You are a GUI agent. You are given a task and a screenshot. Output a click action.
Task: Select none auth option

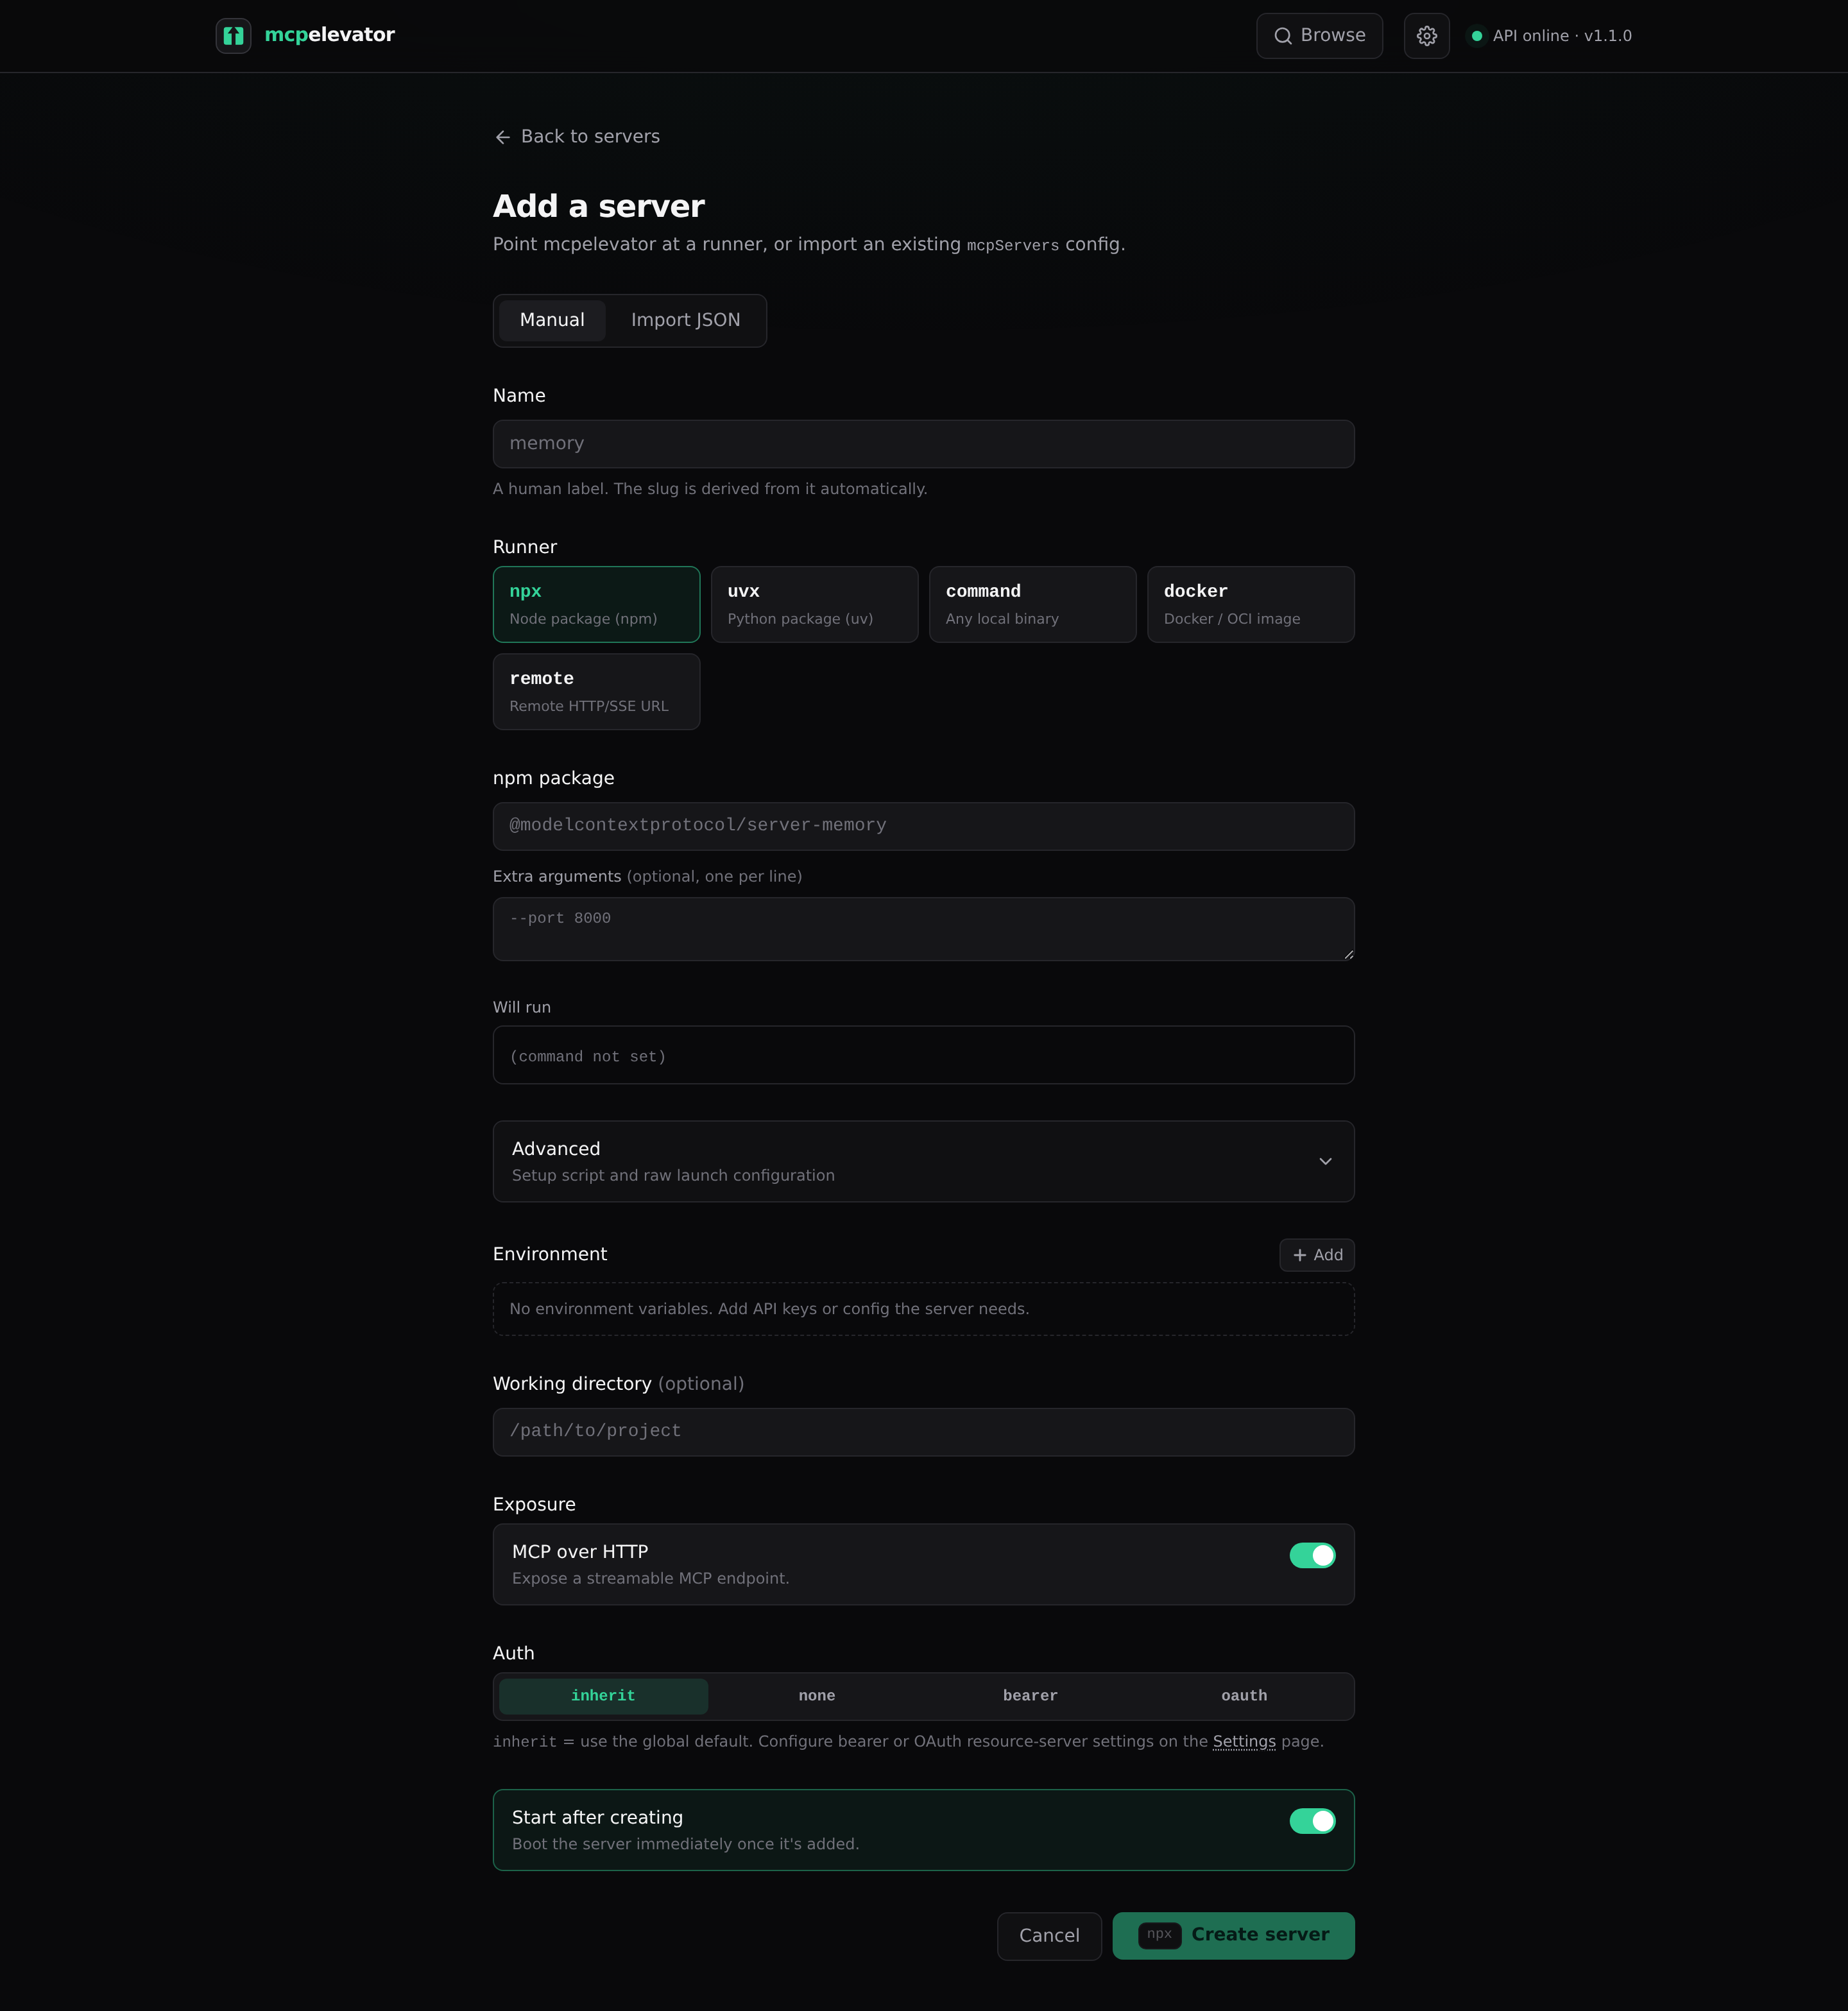(x=817, y=1696)
